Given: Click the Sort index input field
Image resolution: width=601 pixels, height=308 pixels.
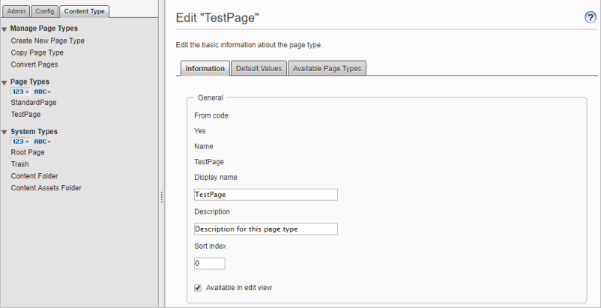Looking at the screenshot, I should click(x=210, y=264).
